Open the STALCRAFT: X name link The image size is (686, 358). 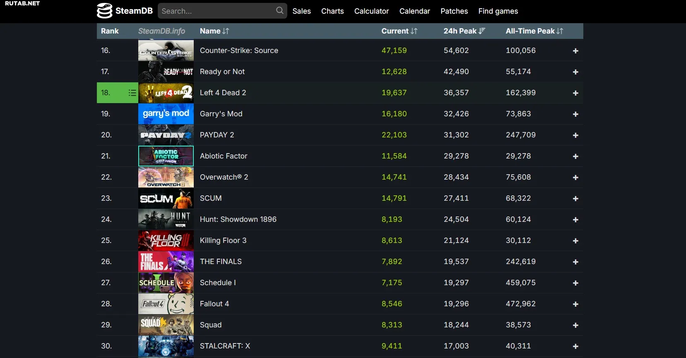pyautogui.click(x=225, y=346)
